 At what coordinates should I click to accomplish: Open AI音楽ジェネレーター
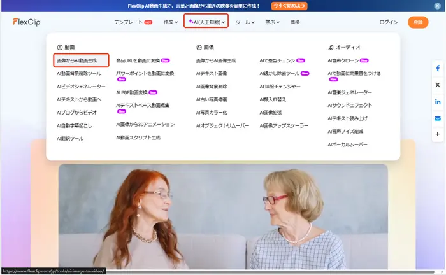(350, 92)
